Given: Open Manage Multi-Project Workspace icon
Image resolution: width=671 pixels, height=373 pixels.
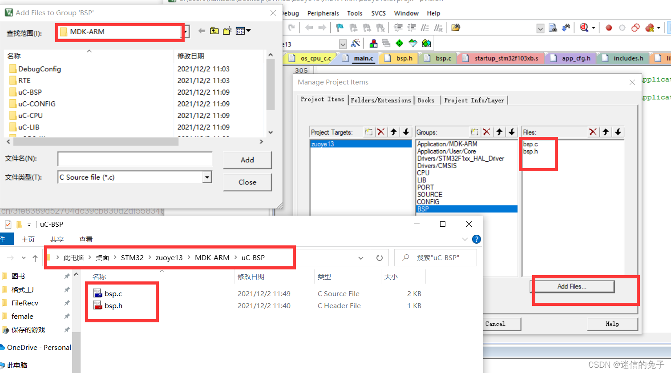Looking at the screenshot, I should point(386,43).
